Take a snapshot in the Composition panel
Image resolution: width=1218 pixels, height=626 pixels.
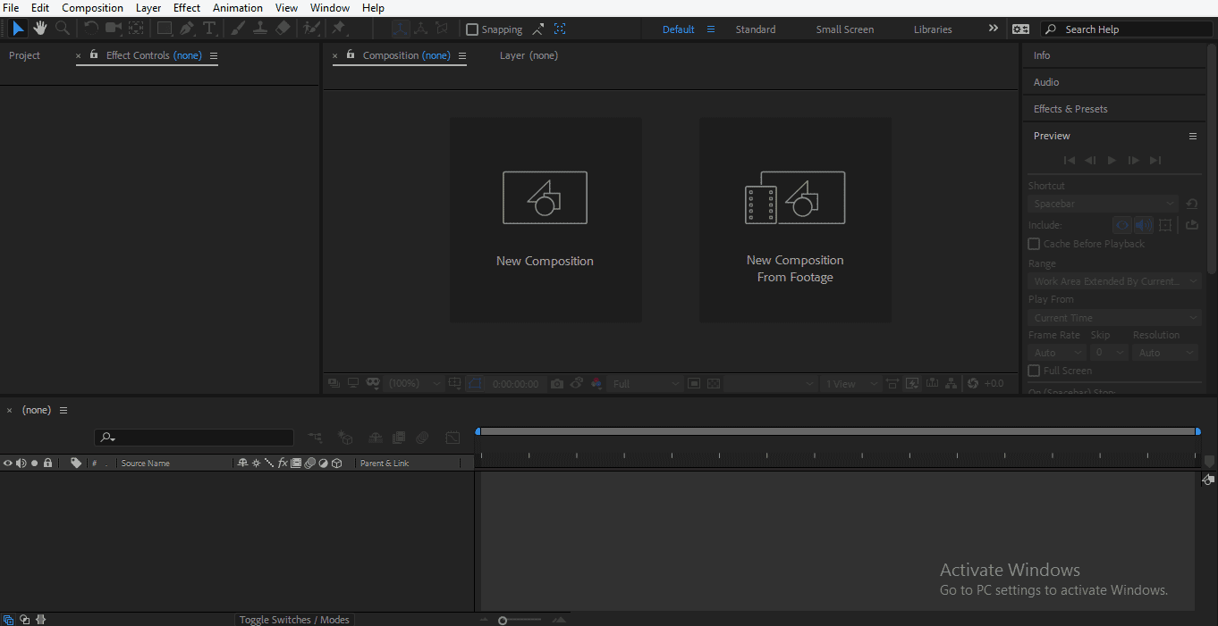coord(557,383)
